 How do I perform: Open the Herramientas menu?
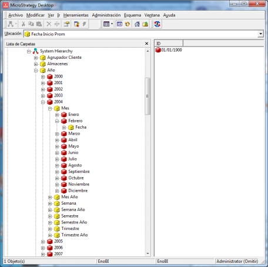[76, 15]
